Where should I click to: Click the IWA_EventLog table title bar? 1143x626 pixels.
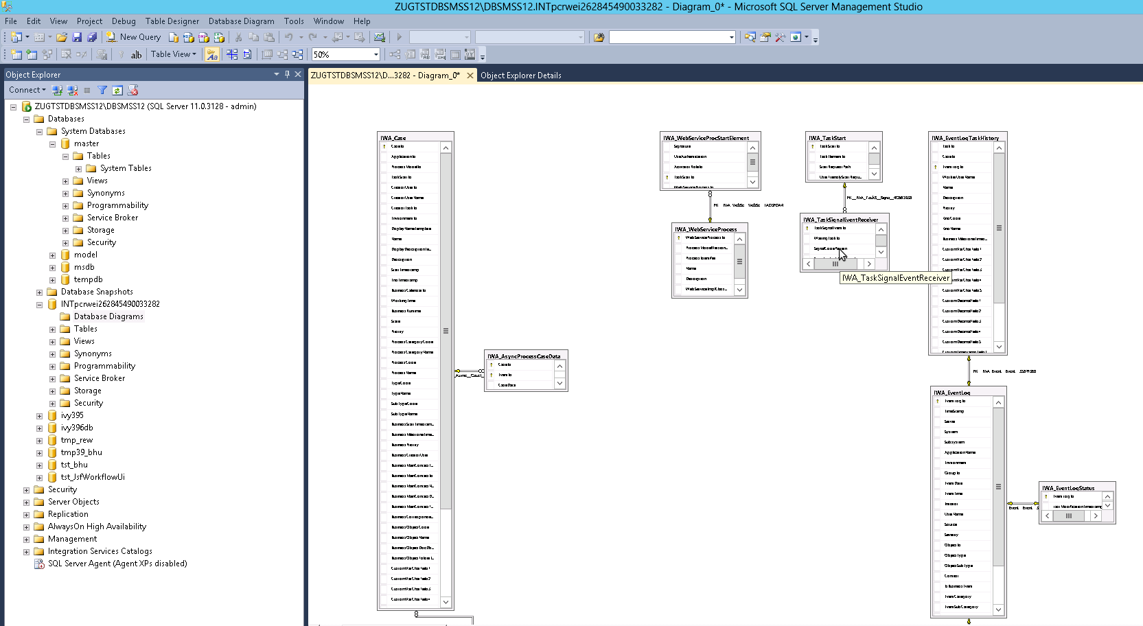point(969,392)
